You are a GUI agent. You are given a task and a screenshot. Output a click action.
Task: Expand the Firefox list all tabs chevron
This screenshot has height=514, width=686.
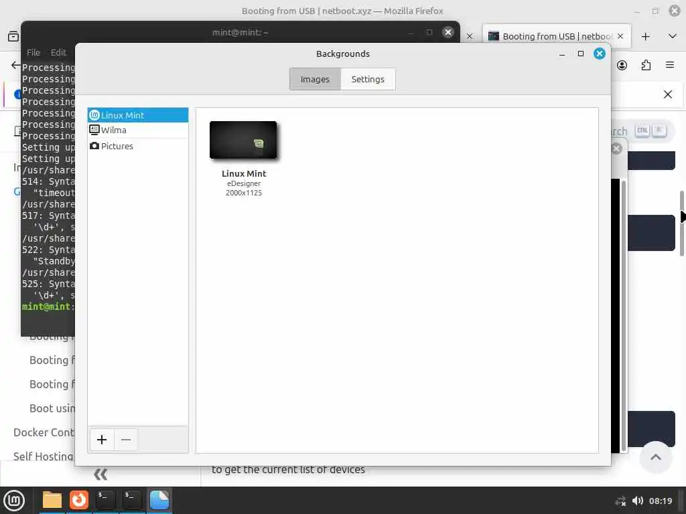[673, 36]
